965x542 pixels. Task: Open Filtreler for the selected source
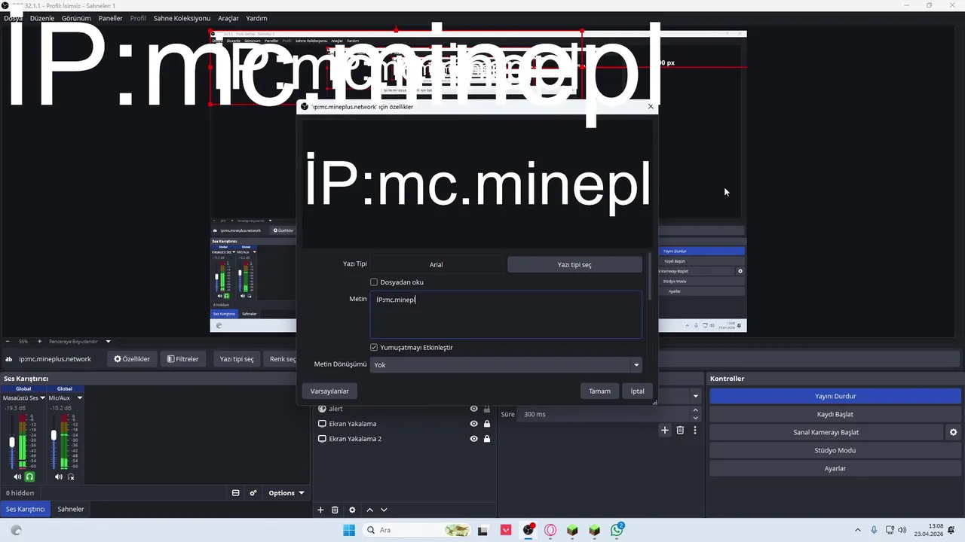tap(182, 359)
